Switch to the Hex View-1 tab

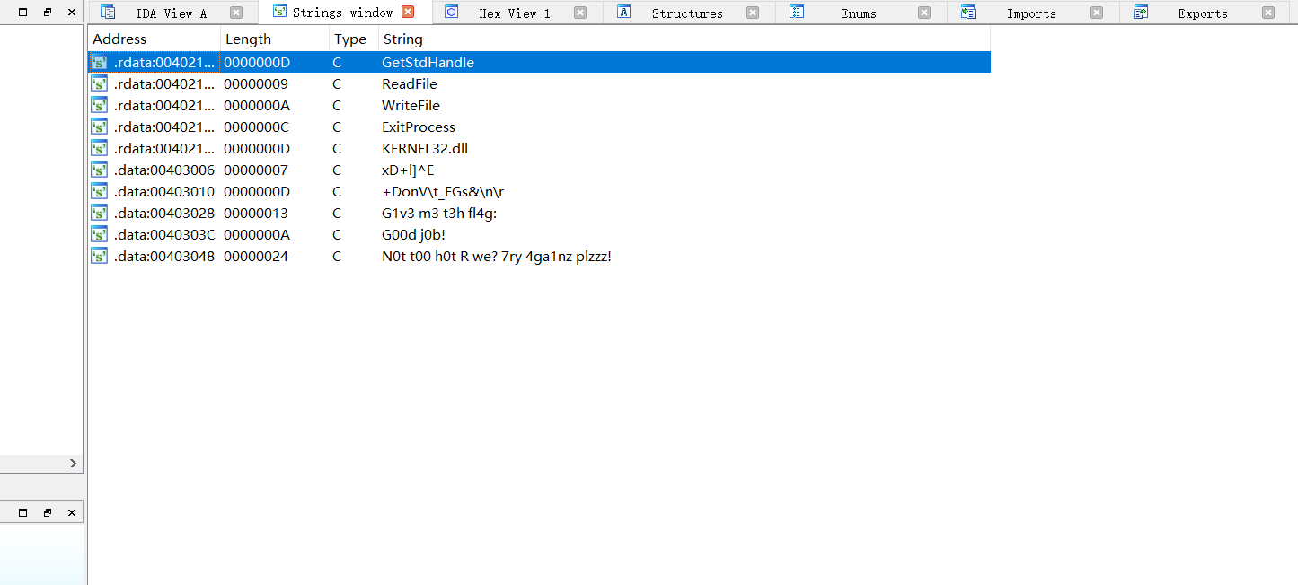point(514,13)
